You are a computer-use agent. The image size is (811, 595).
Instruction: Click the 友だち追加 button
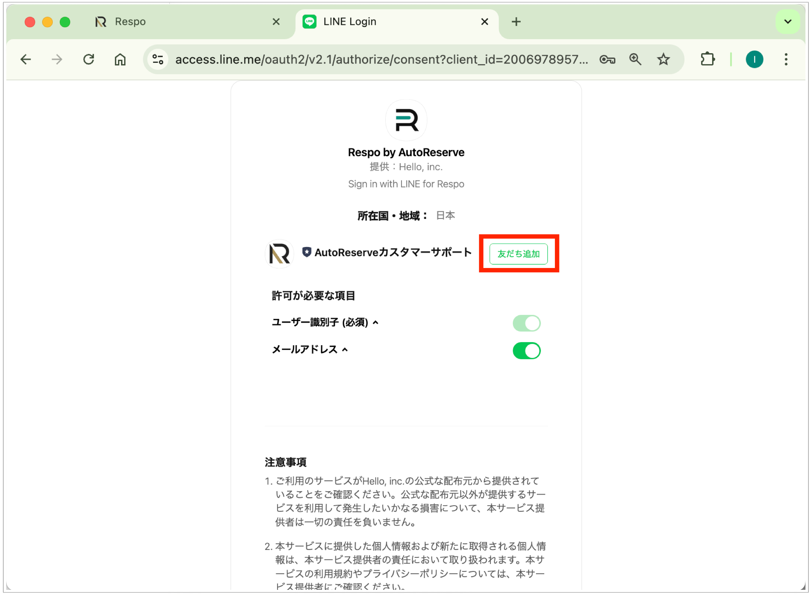(x=518, y=254)
